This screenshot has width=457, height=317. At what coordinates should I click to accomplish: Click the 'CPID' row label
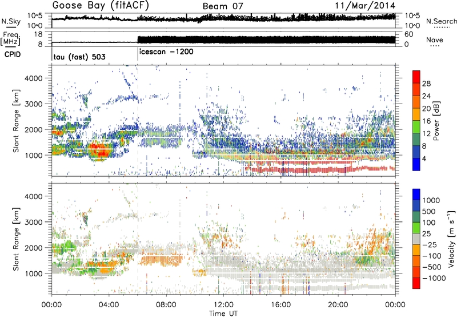point(12,54)
